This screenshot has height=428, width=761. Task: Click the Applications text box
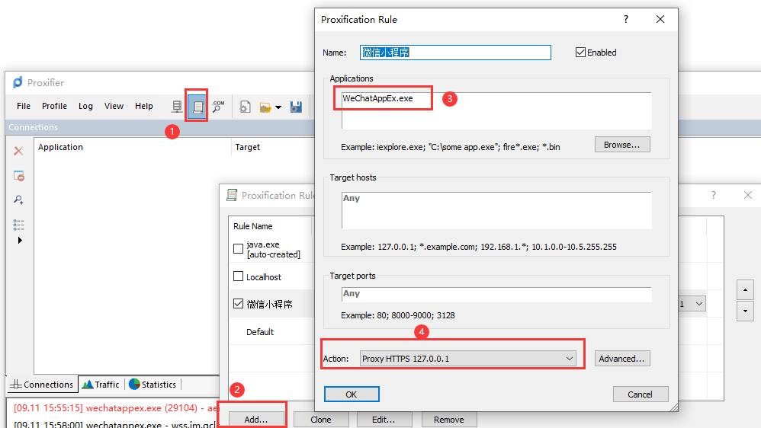496,110
